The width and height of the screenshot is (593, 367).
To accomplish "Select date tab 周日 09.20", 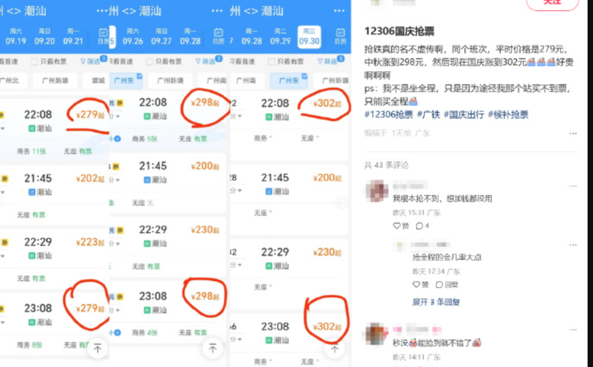I will coord(44,36).
